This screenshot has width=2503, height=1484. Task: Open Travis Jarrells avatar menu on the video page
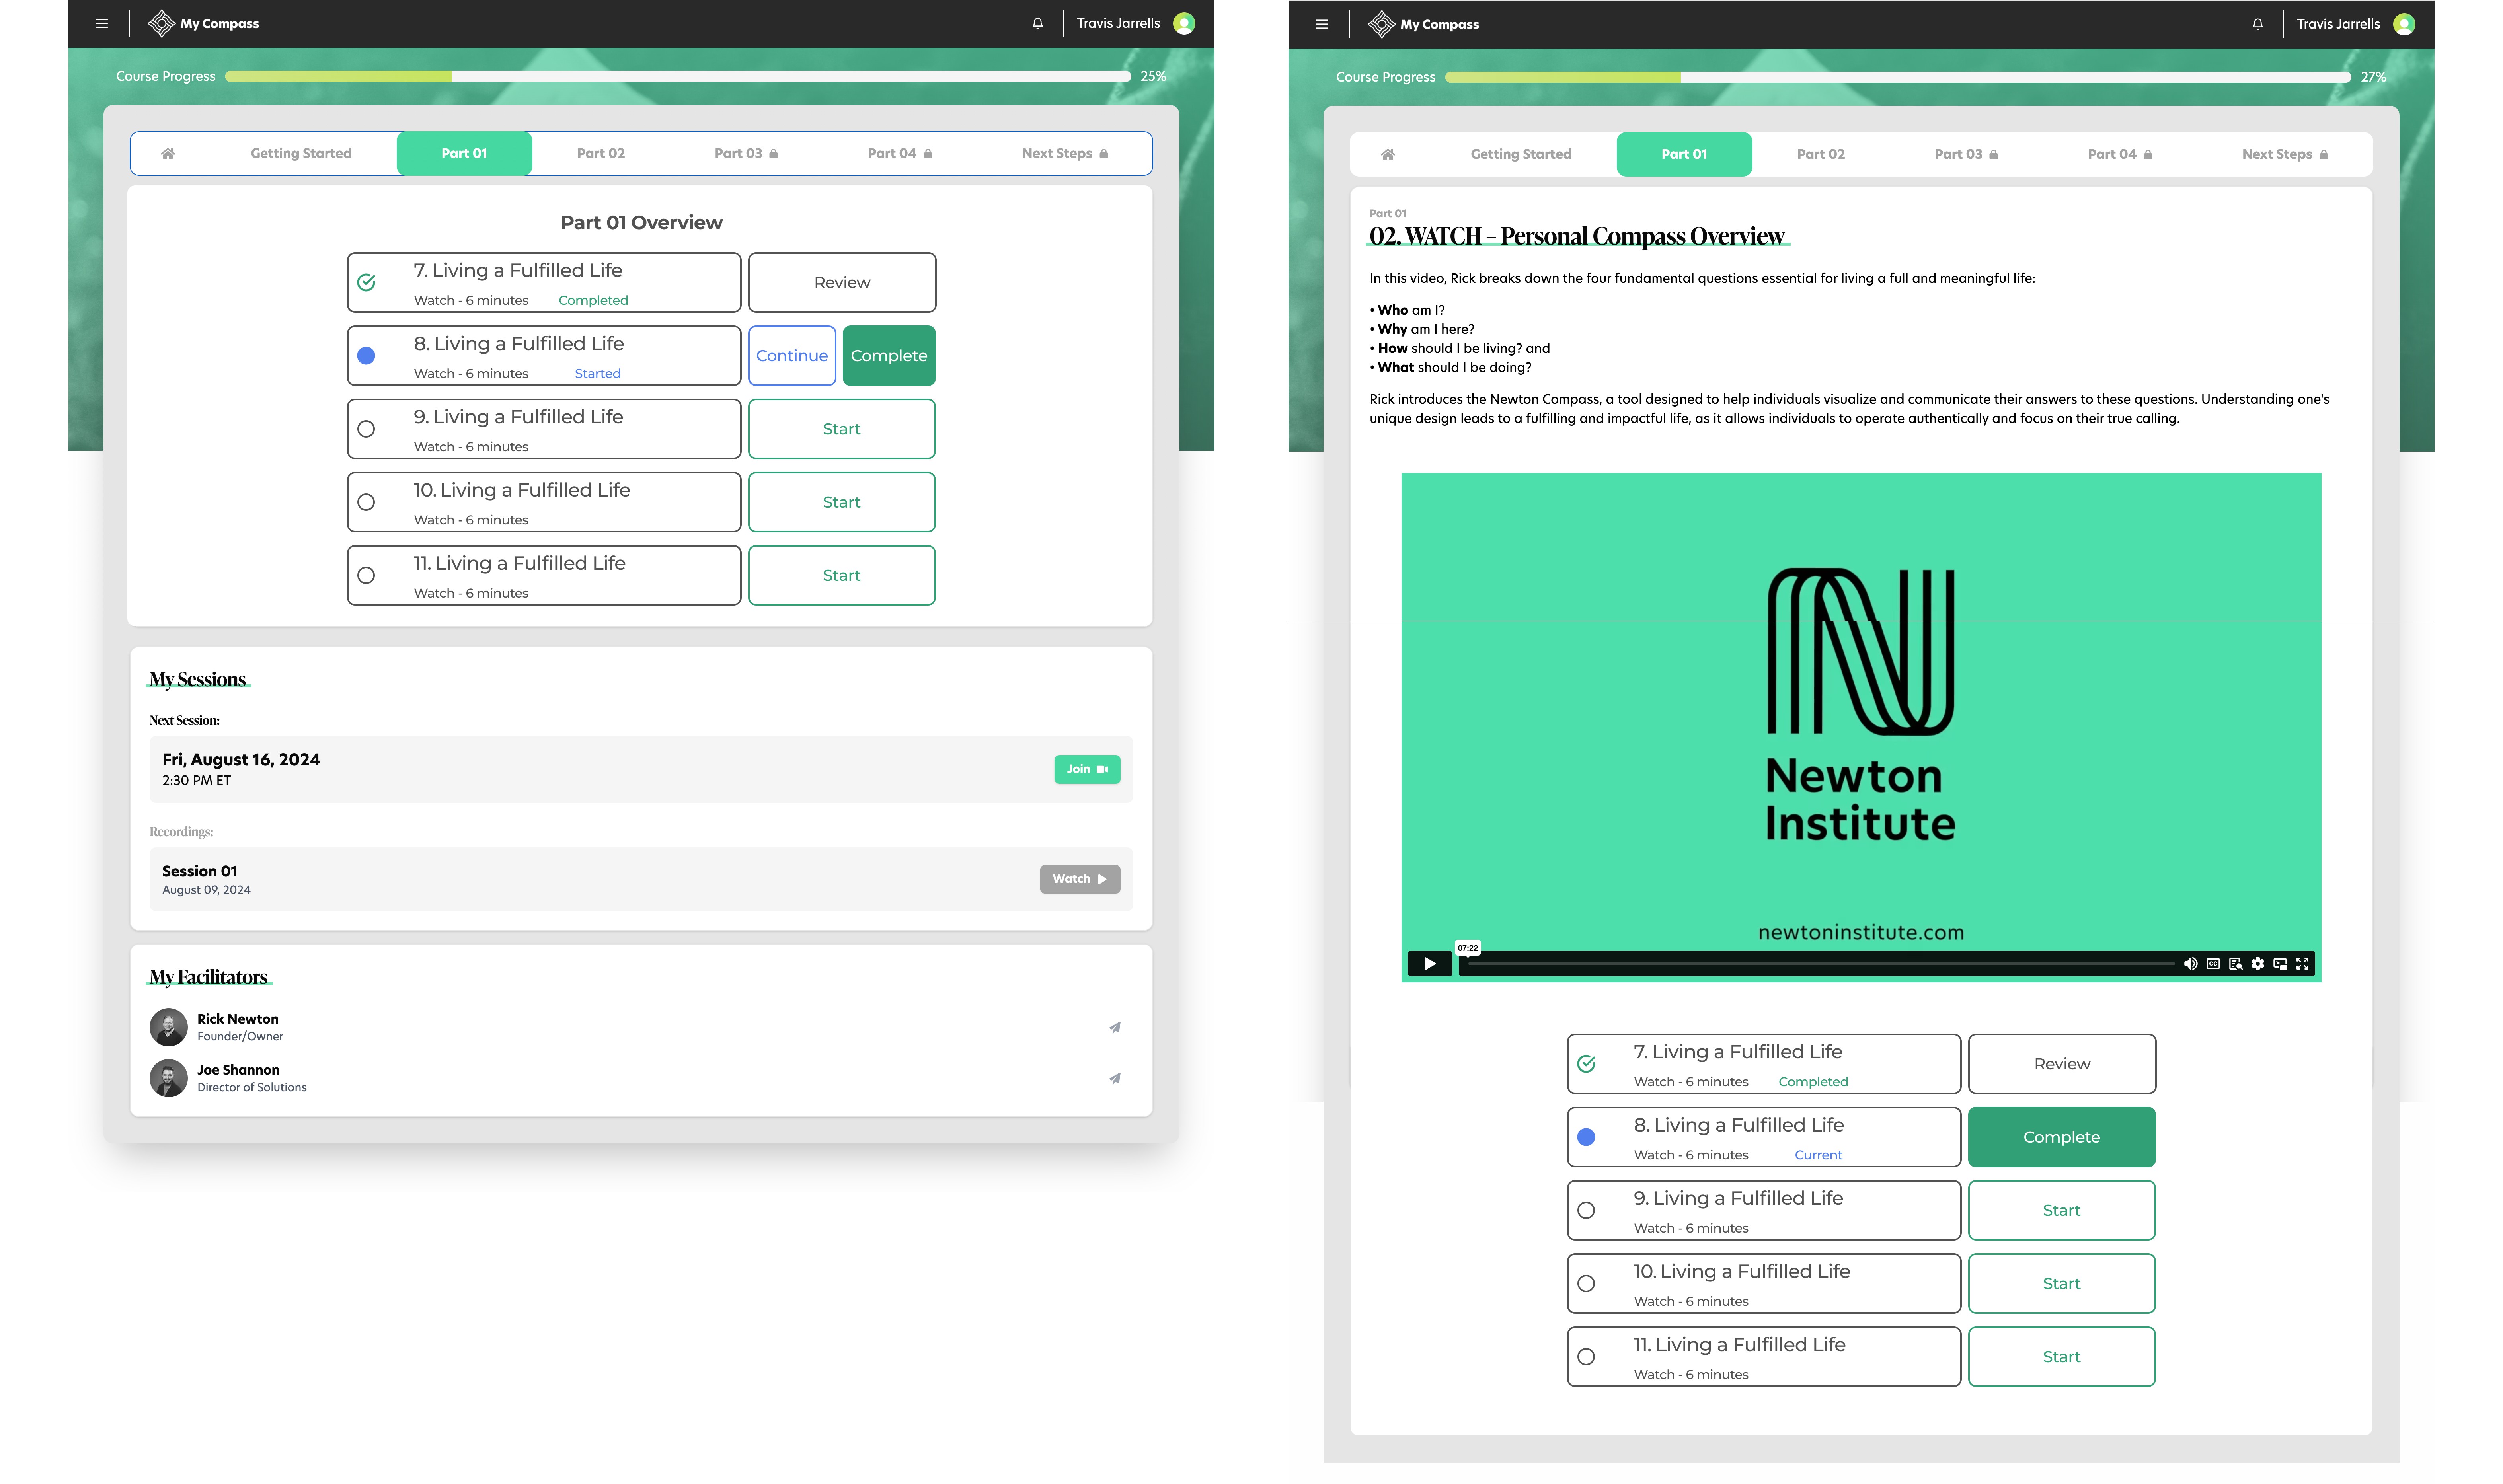tap(2404, 24)
